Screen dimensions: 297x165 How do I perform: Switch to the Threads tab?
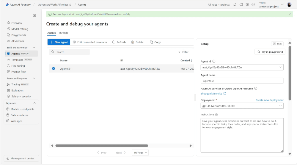[63, 33]
